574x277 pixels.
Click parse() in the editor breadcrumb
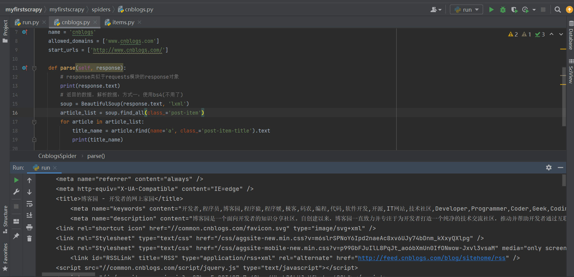pos(96,156)
